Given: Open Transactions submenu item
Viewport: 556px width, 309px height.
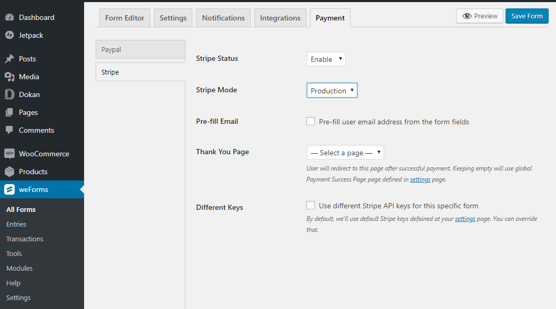Looking at the screenshot, I should pos(25,239).
